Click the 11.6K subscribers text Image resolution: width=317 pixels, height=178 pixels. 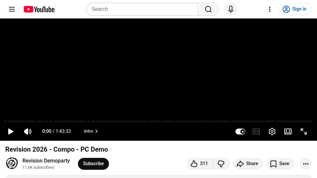click(x=38, y=167)
